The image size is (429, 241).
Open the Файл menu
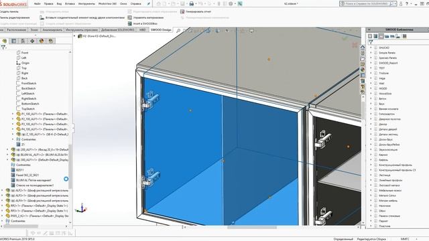(x=38, y=4)
